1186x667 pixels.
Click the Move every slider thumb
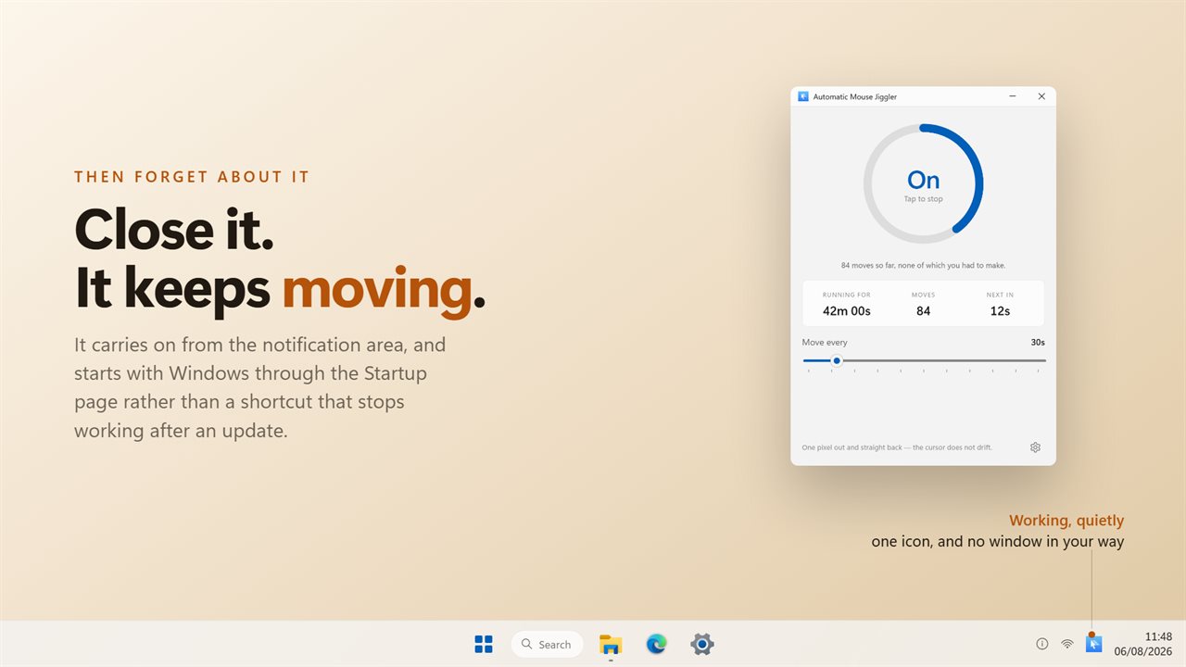tap(836, 360)
